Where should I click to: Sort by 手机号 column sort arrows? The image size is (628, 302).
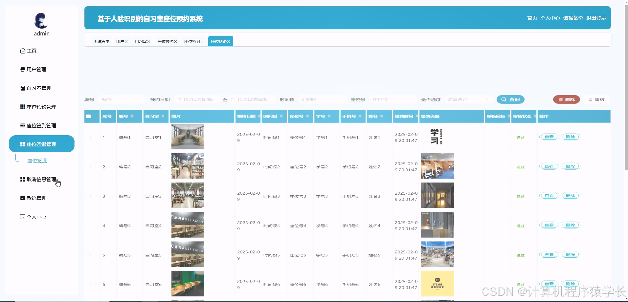(x=360, y=117)
